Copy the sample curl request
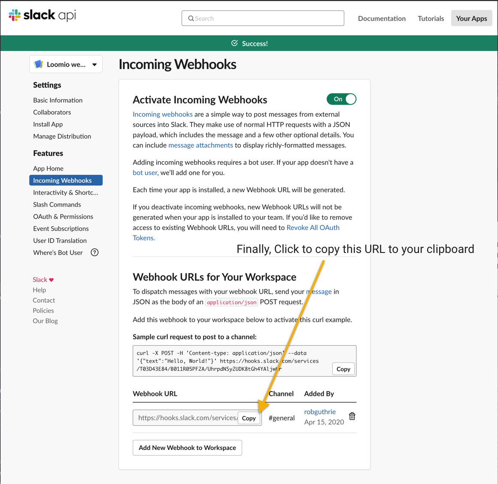The height and width of the screenshot is (484, 498). (343, 369)
